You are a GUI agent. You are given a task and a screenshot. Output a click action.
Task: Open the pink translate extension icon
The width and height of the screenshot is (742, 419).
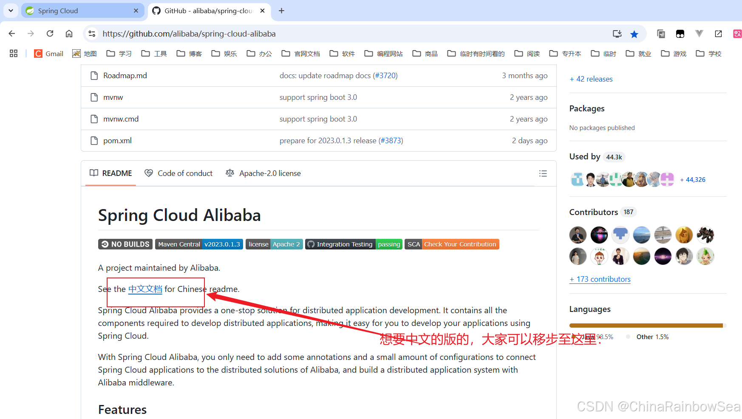(x=737, y=34)
